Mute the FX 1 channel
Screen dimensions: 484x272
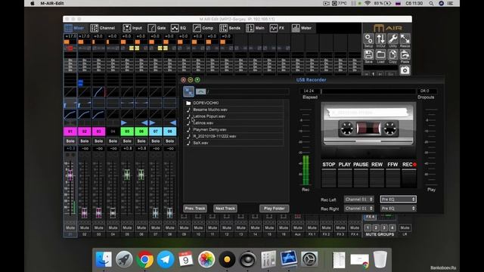312,227
